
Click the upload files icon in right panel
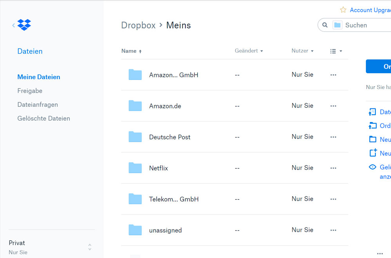pos(372,112)
